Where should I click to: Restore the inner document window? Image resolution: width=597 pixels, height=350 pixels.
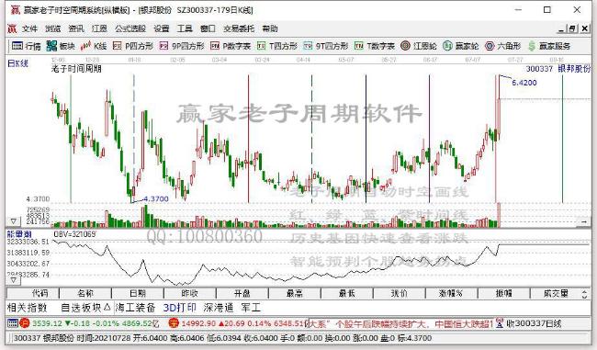pyautogui.click(x=572, y=28)
